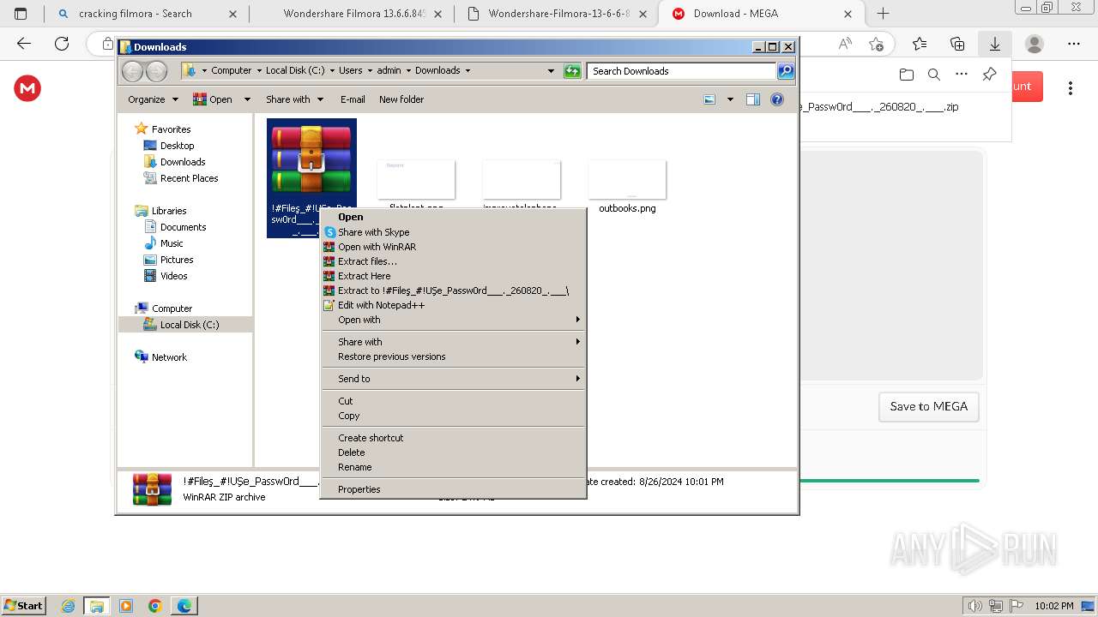This screenshot has height=617, width=1098.
Task: Expand the Share with submenu
Action: click(453, 342)
